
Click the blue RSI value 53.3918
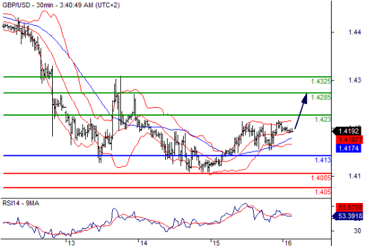(x=348, y=216)
